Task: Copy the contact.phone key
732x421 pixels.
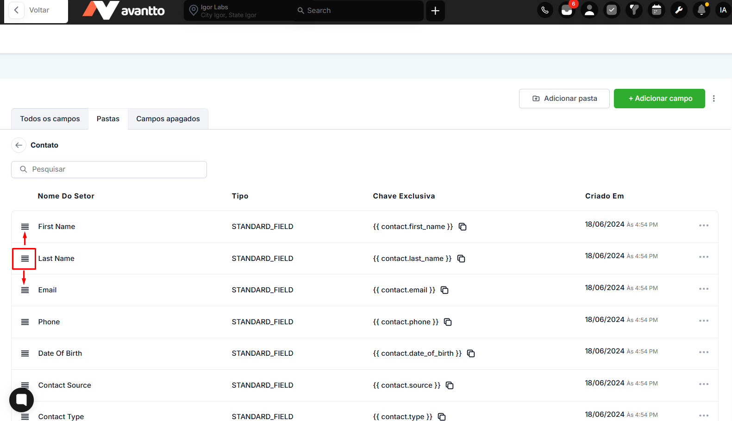Action: coord(448,322)
